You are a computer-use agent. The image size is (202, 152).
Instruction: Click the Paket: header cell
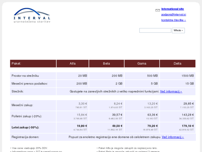[x=33, y=64]
